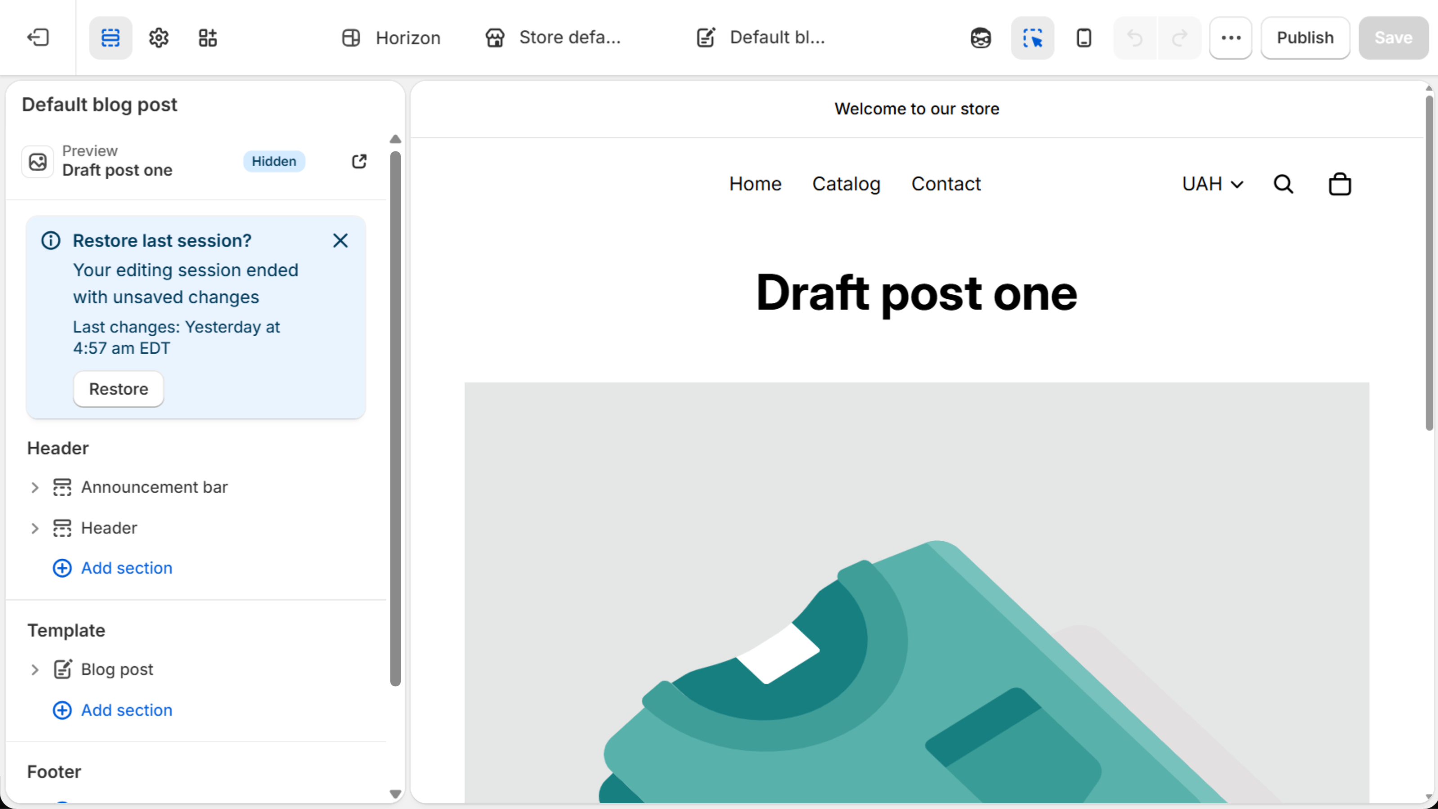Click the info icon in restore banner
Viewport: 1438px width, 809px height.
point(51,240)
